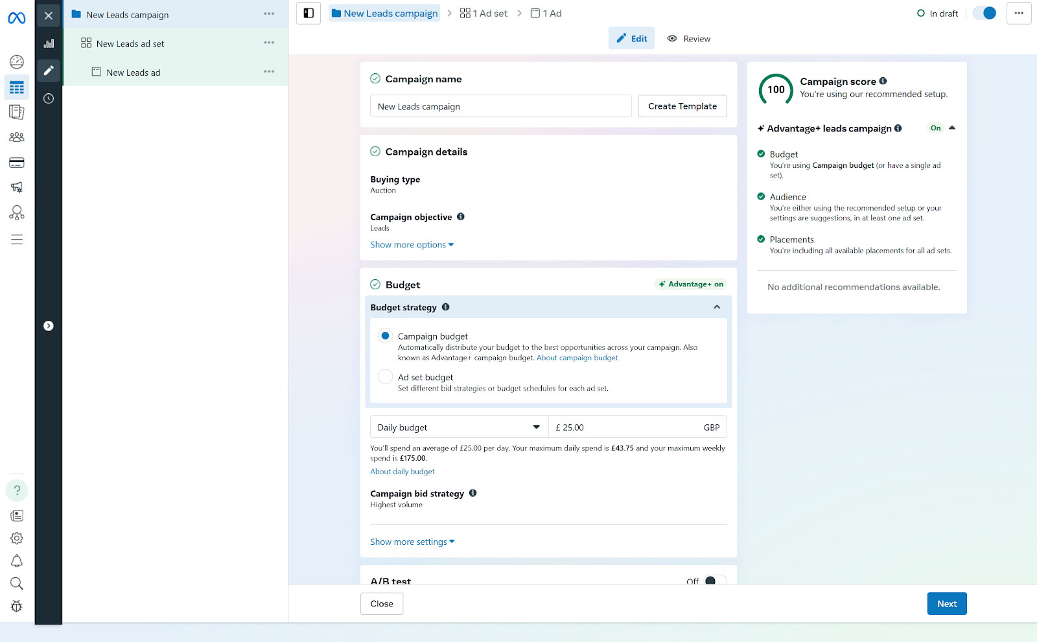Select the pencil edit mode icon
The width and height of the screenshot is (1037, 642).
(49, 71)
